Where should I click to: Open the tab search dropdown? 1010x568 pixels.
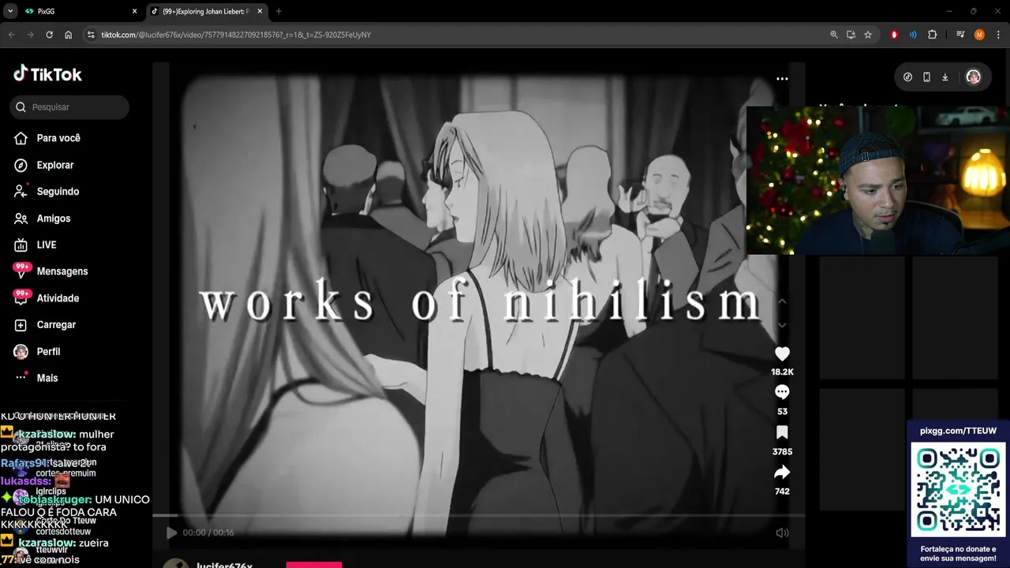[x=10, y=11]
